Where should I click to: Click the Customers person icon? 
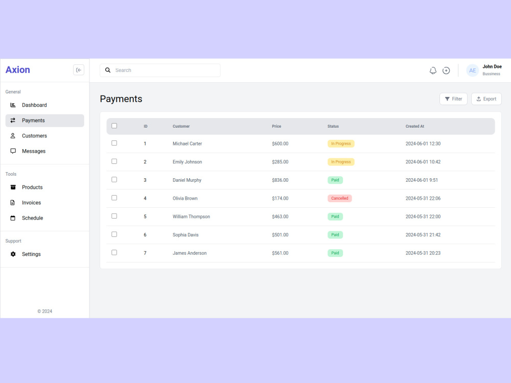(x=13, y=135)
